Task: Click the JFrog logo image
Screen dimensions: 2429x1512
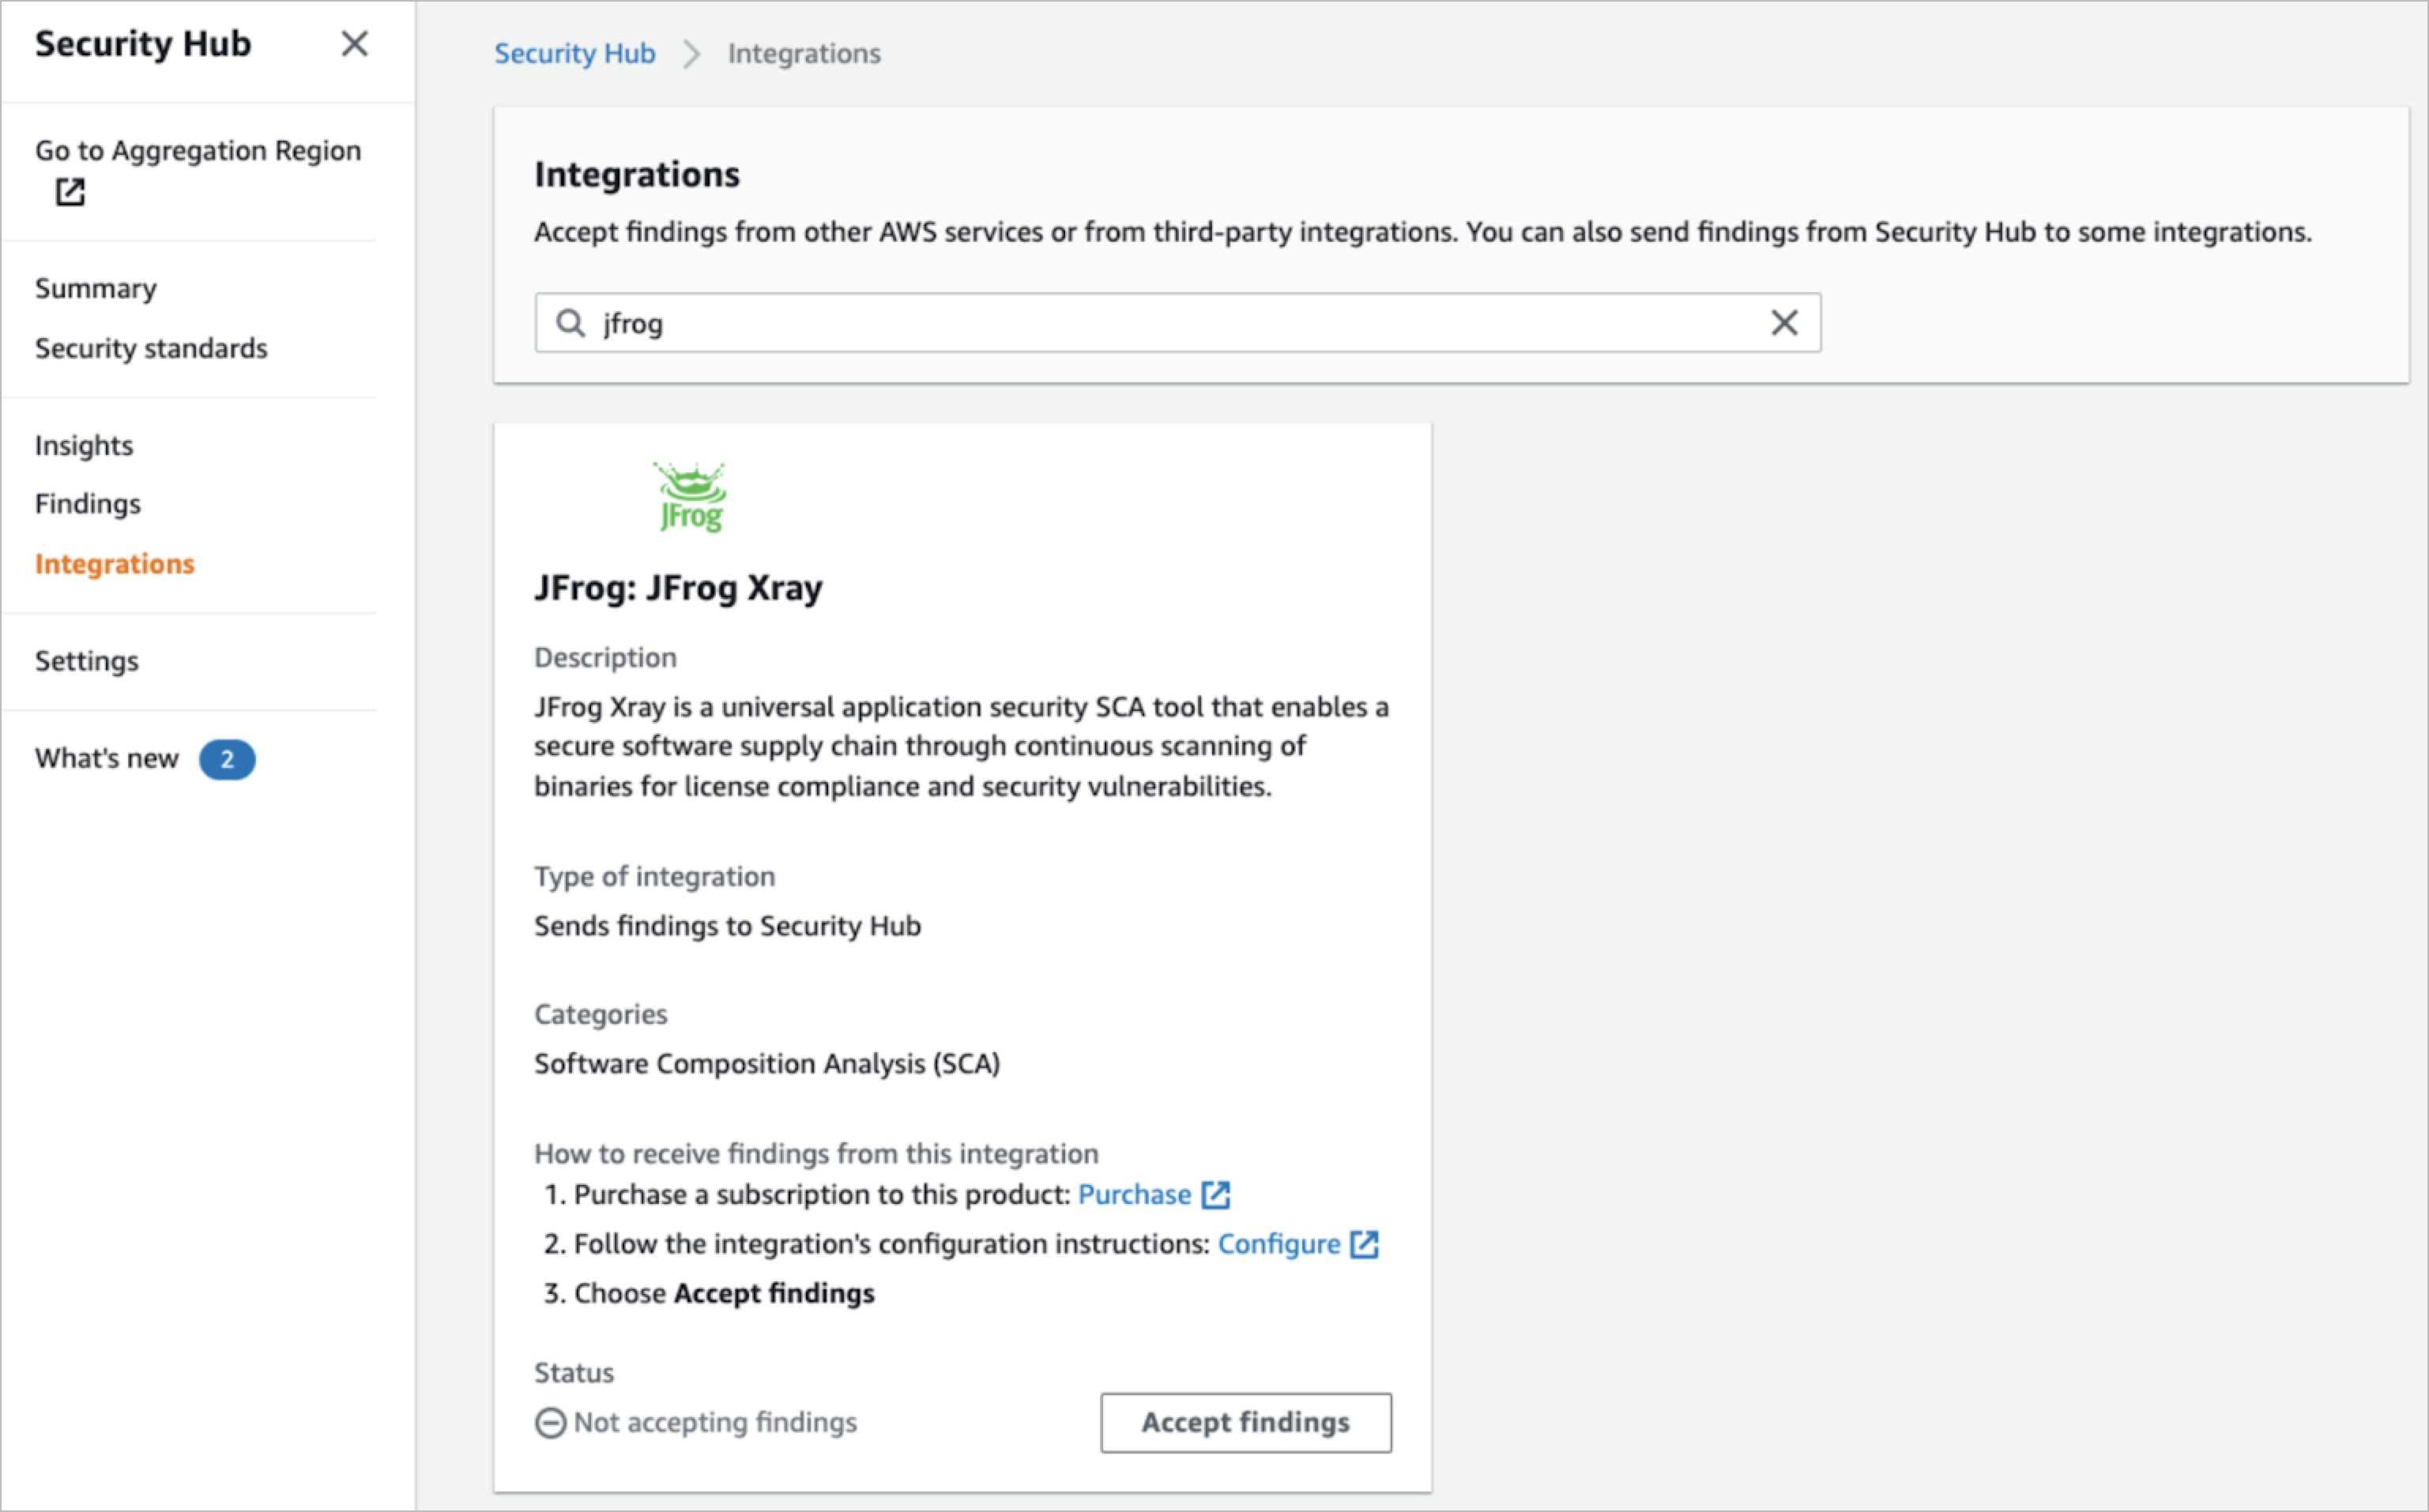Action: (x=690, y=497)
